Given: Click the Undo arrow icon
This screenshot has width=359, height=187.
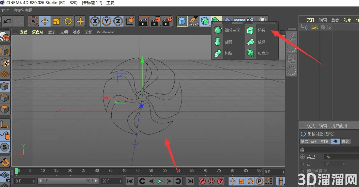Looking at the screenshot, I should click(x=8, y=22).
